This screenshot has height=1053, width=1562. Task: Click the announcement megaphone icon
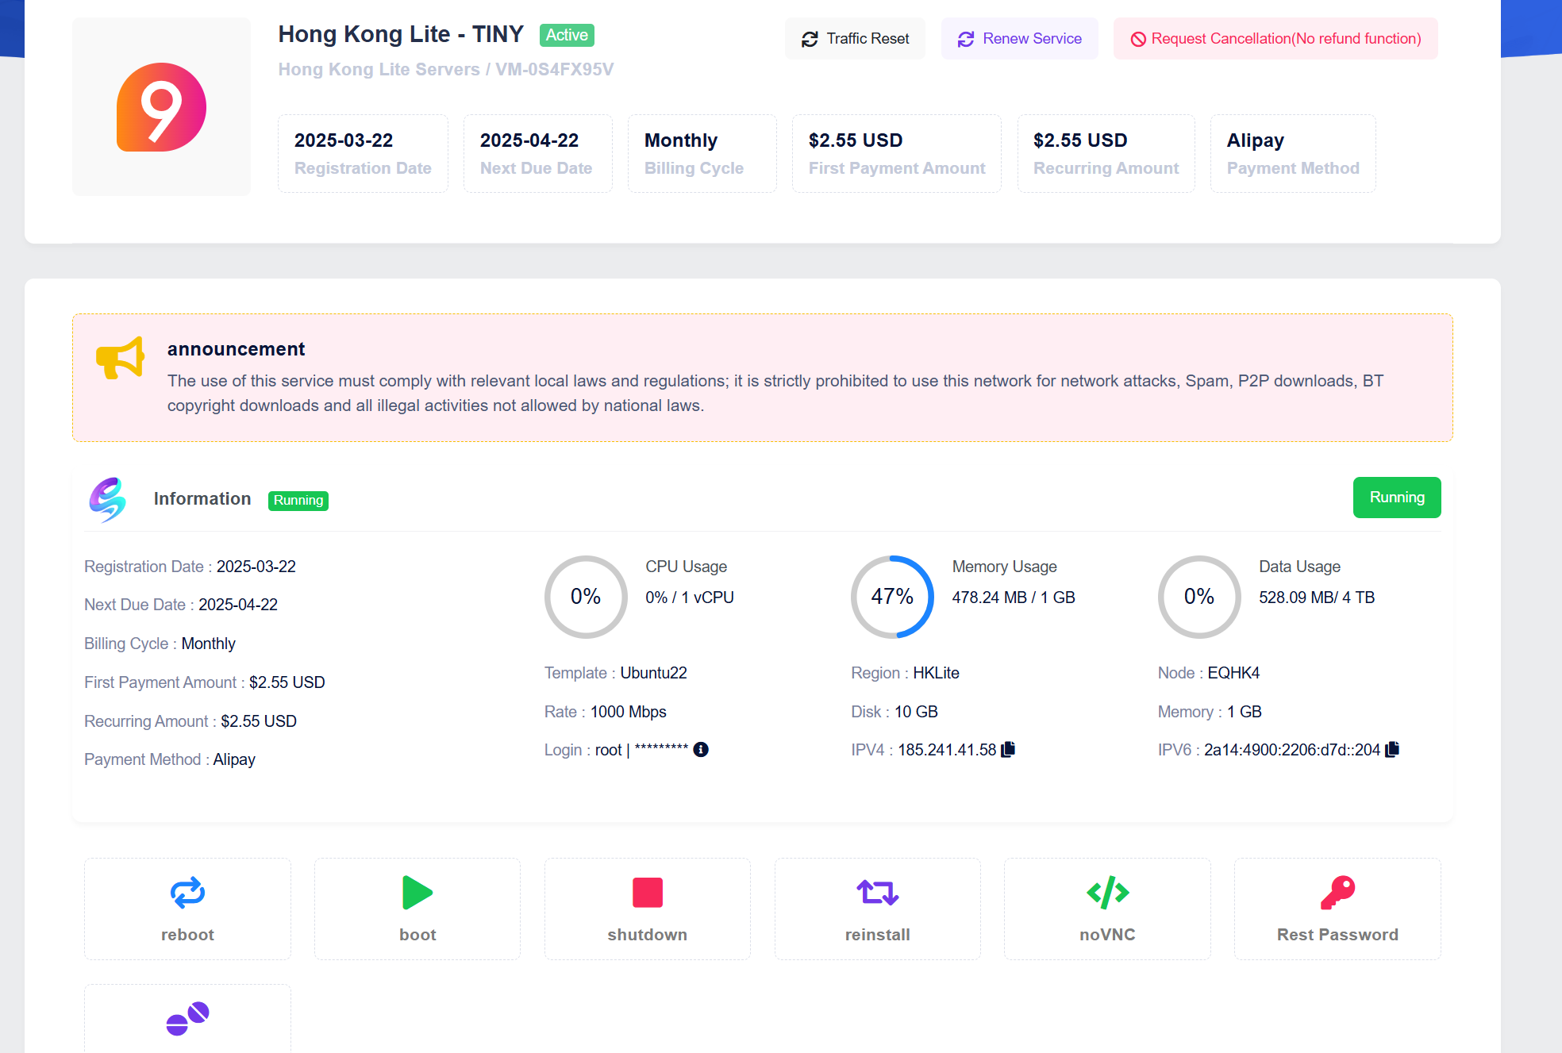120,358
